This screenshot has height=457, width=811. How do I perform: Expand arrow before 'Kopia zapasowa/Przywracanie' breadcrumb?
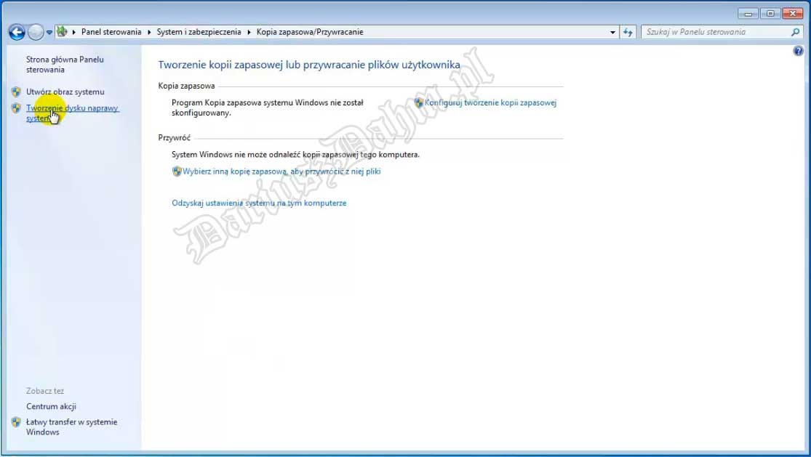click(x=249, y=32)
